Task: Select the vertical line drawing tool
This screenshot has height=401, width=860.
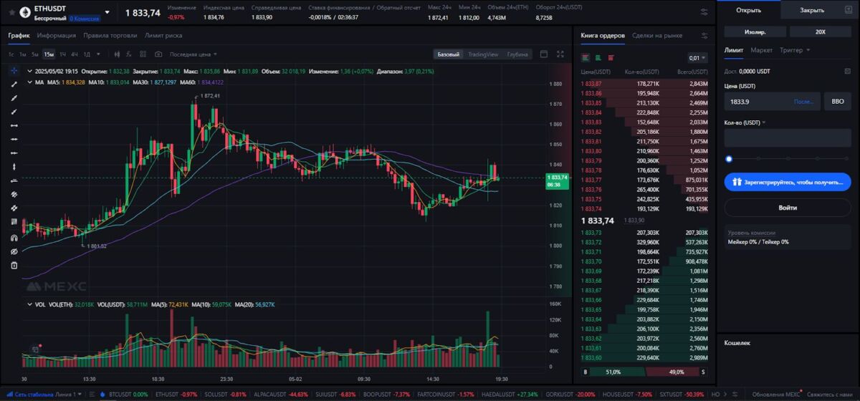Action: pyautogui.click(x=14, y=166)
